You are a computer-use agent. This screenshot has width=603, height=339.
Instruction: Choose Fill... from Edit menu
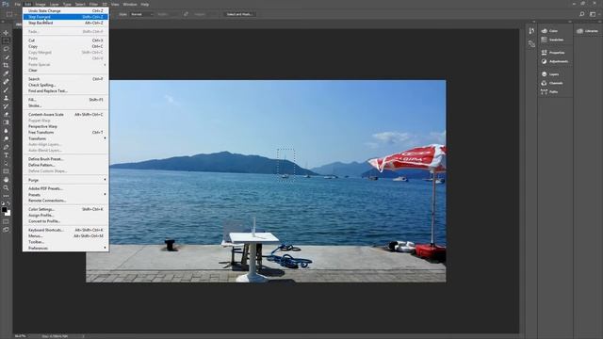pyautogui.click(x=66, y=100)
